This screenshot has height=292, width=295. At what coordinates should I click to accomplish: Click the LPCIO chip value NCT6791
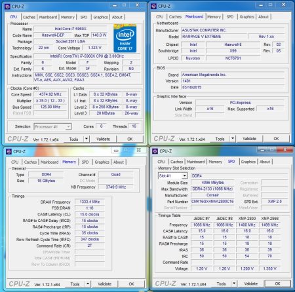click(x=233, y=58)
